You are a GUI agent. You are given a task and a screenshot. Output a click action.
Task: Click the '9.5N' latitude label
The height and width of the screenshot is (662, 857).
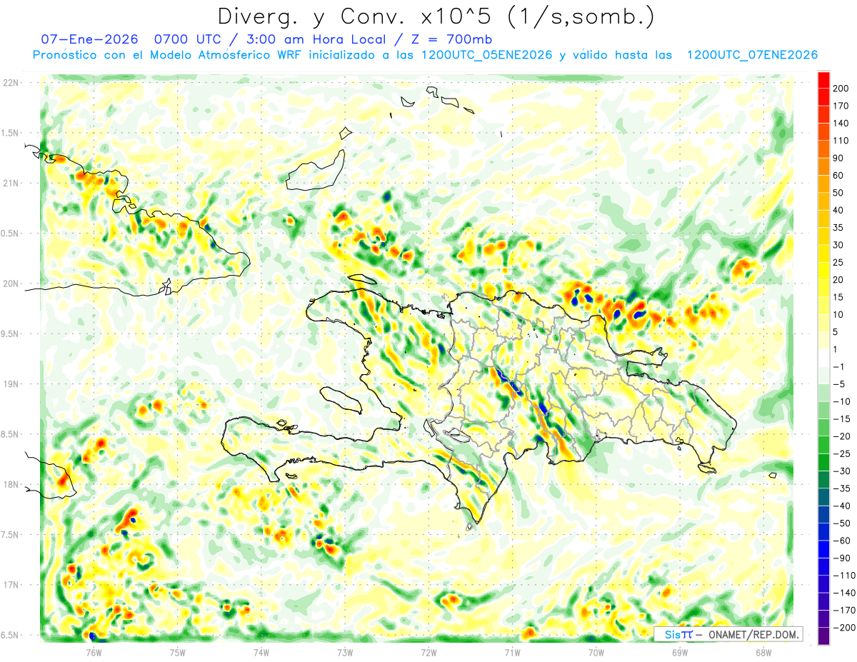pos(11,333)
